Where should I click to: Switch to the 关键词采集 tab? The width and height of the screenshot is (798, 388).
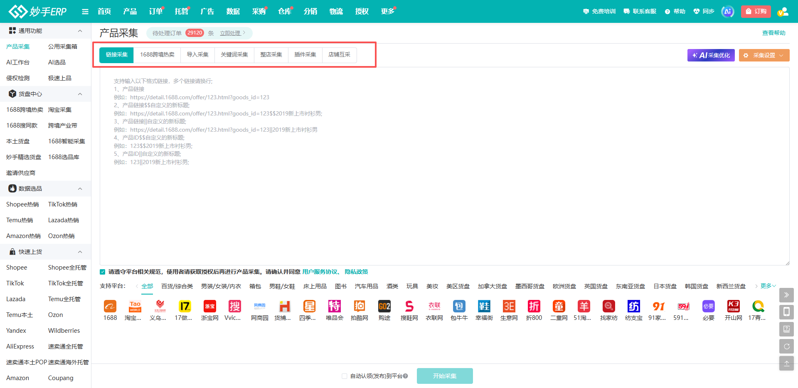pyautogui.click(x=234, y=55)
